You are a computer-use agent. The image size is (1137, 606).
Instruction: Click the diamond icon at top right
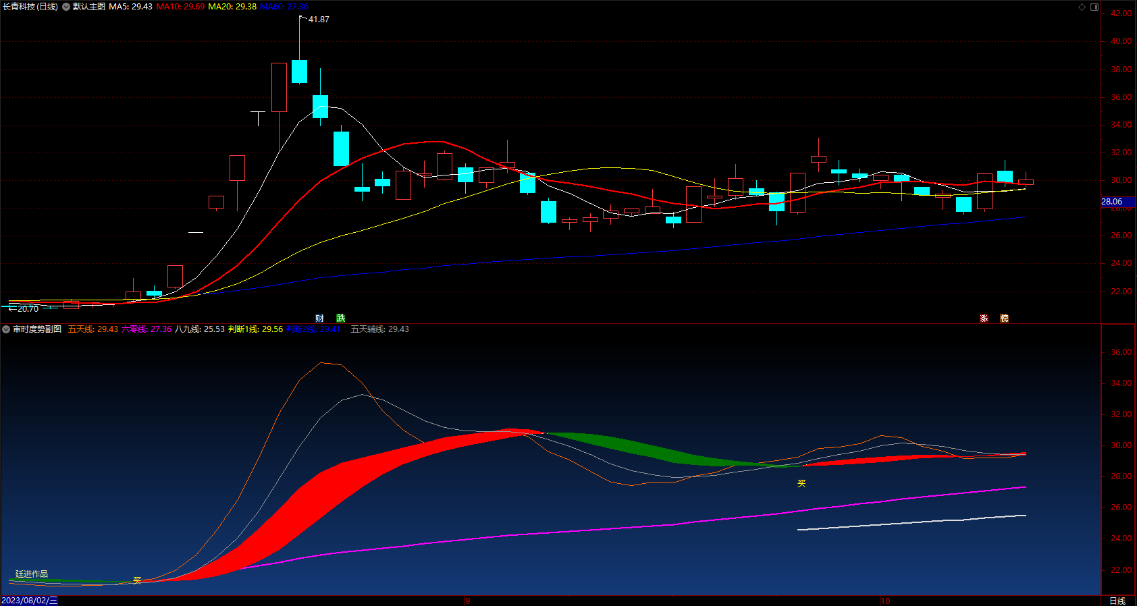1082,7
